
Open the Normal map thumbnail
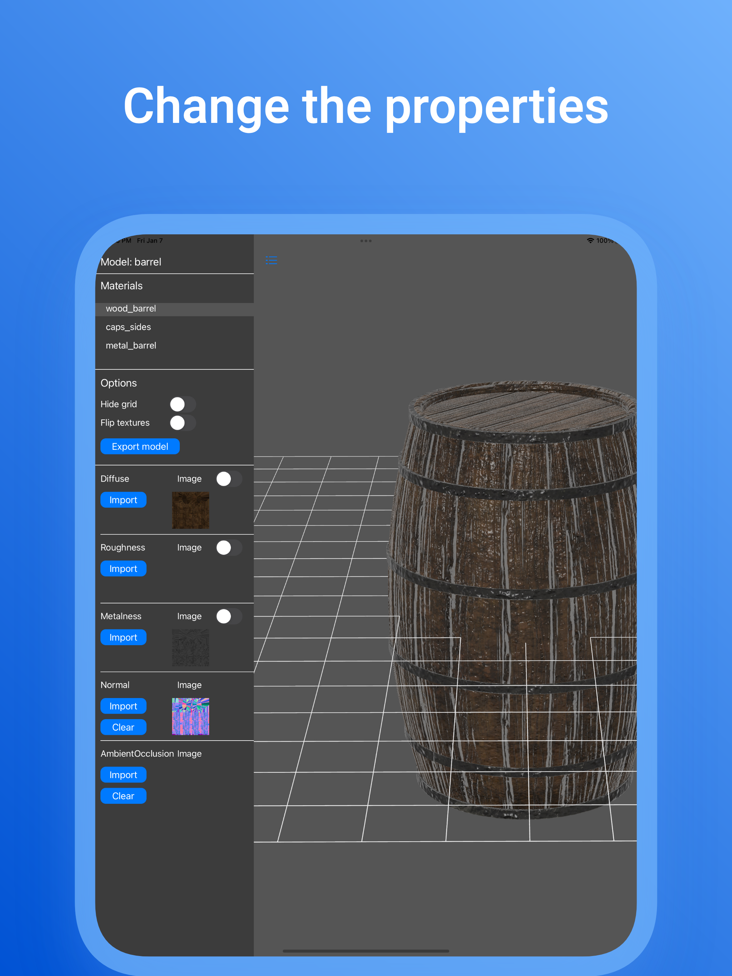click(190, 717)
